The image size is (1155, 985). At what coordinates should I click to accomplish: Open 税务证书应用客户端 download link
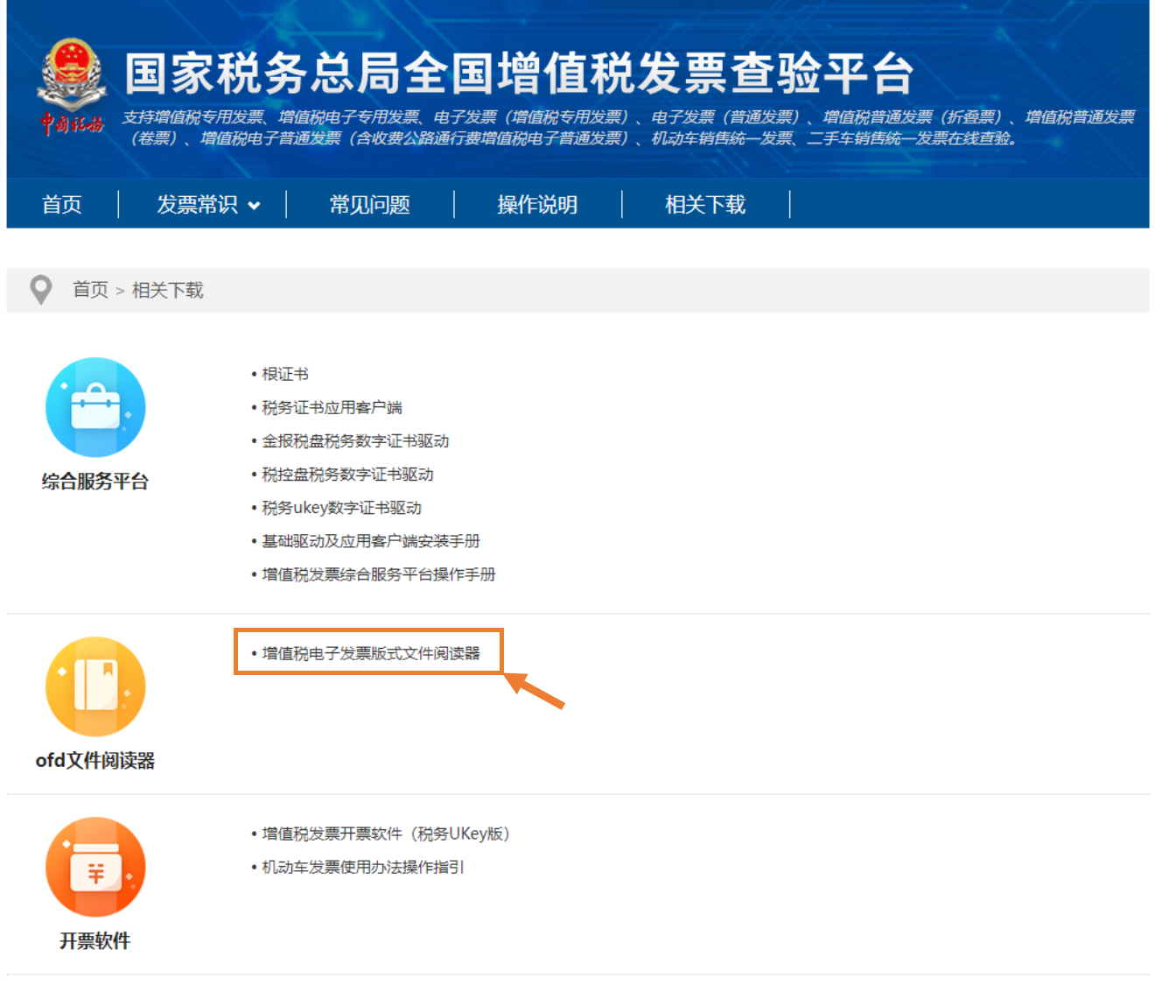pos(332,408)
